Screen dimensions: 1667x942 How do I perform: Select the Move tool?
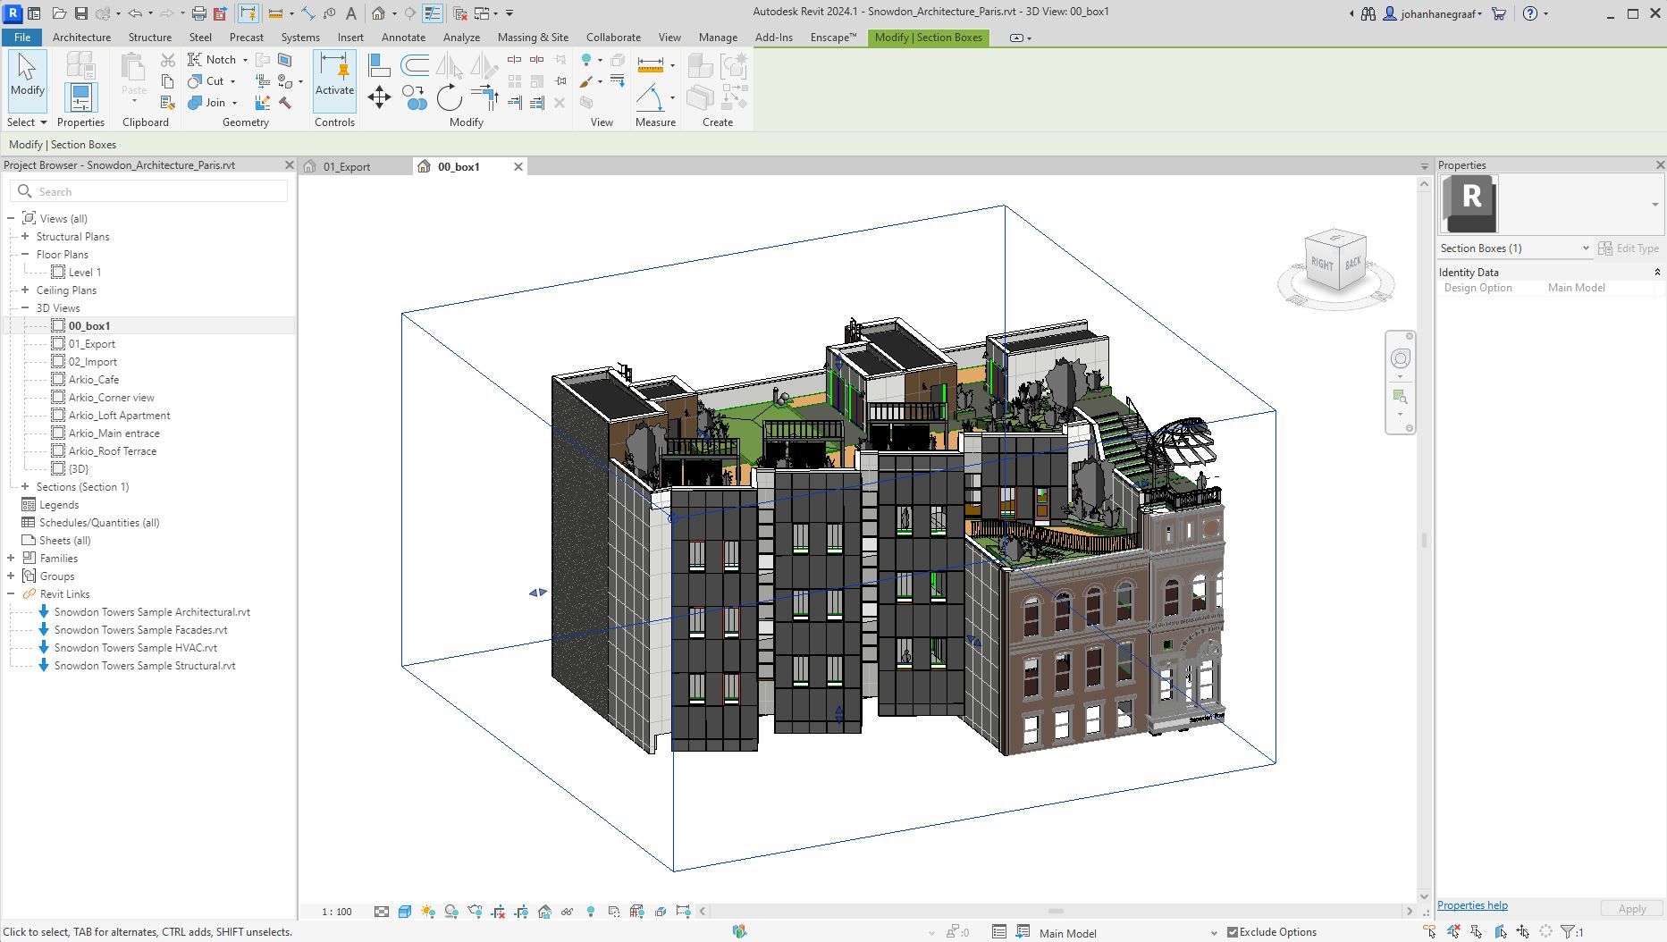[x=379, y=97]
